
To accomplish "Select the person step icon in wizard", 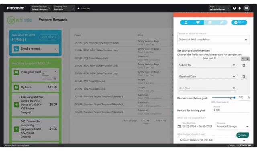I will (x=186, y=22).
